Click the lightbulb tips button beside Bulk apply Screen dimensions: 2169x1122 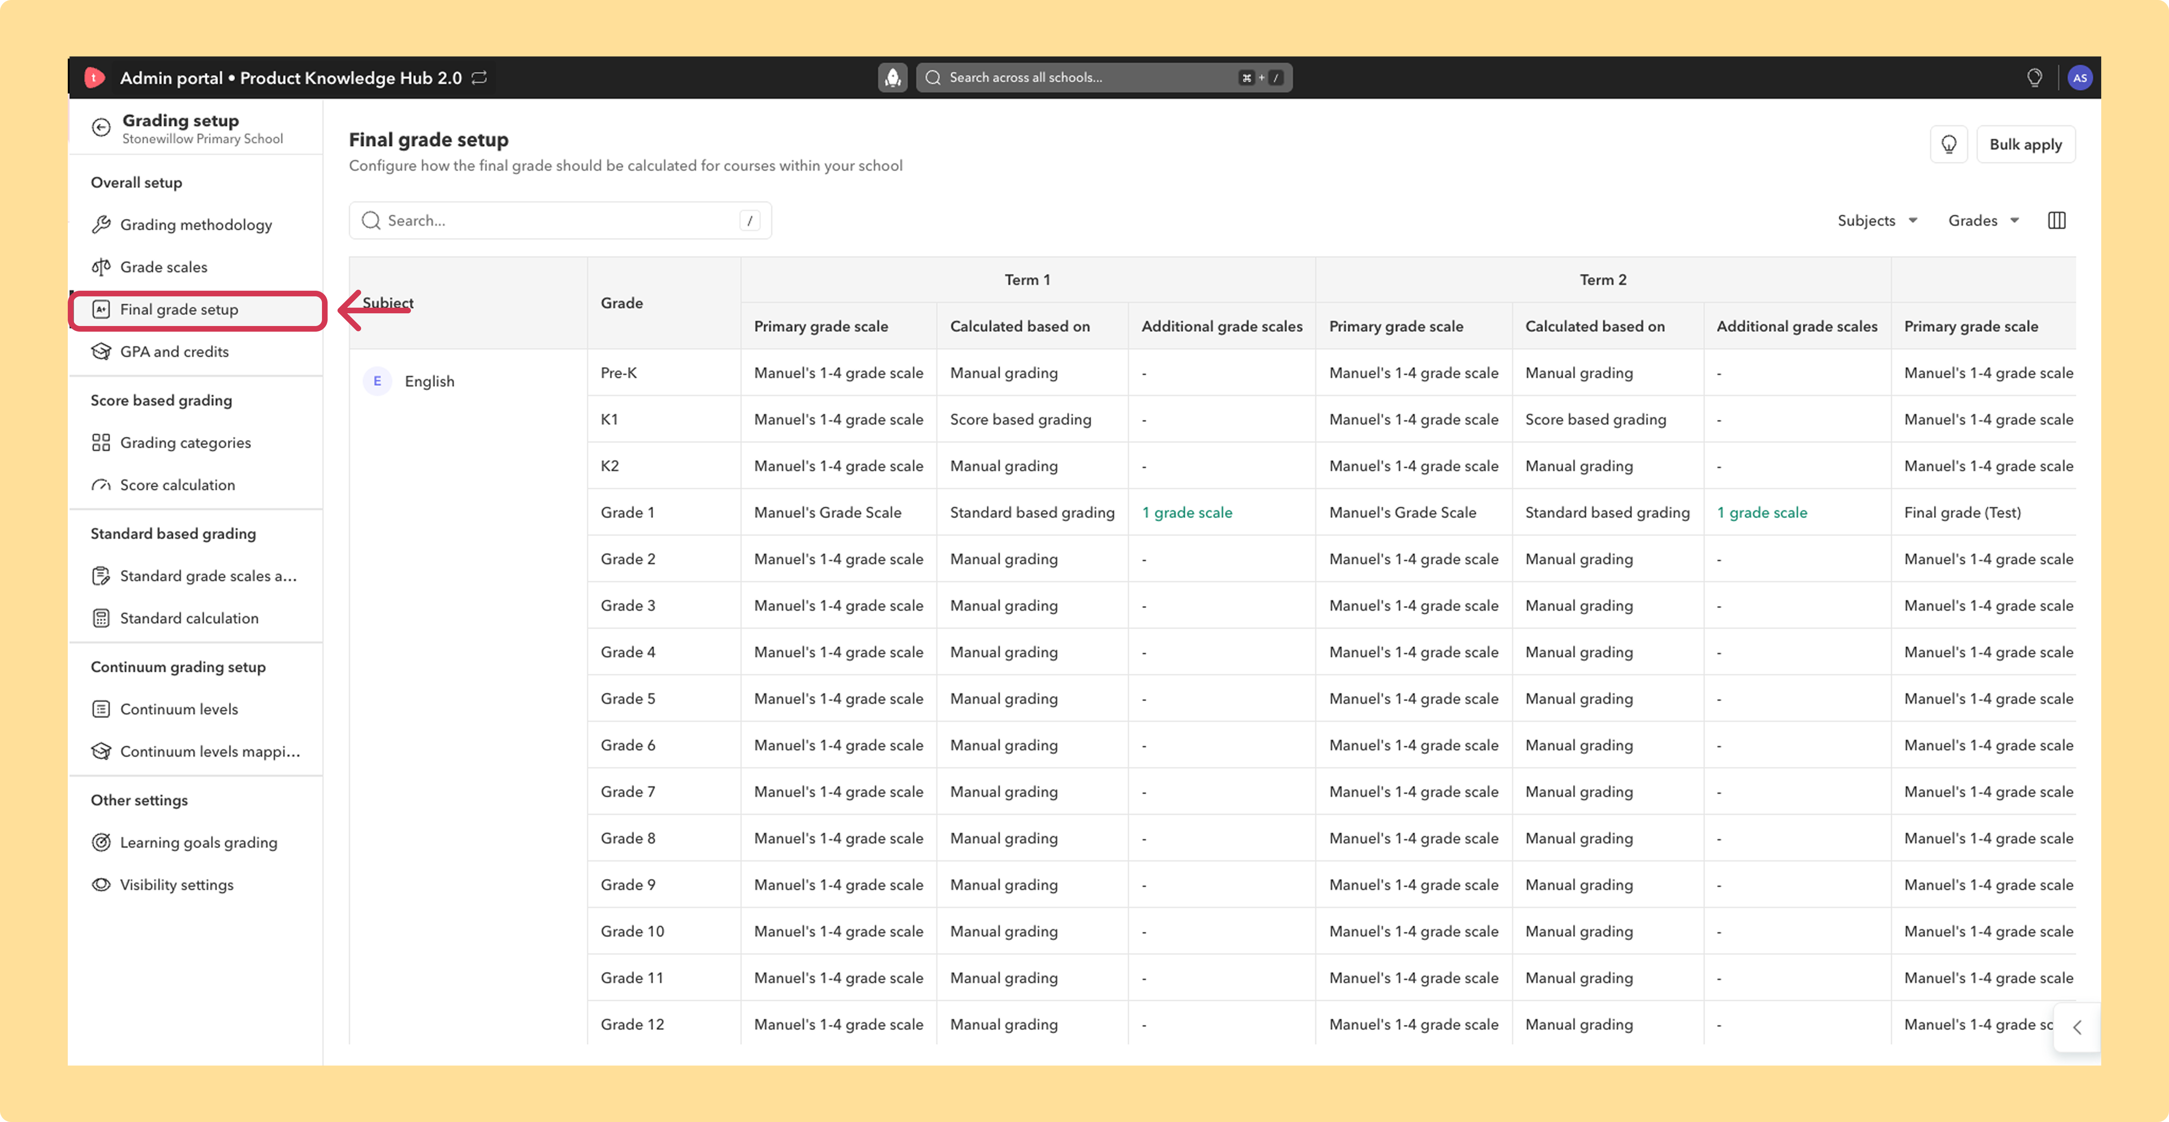[x=1948, y=144]
